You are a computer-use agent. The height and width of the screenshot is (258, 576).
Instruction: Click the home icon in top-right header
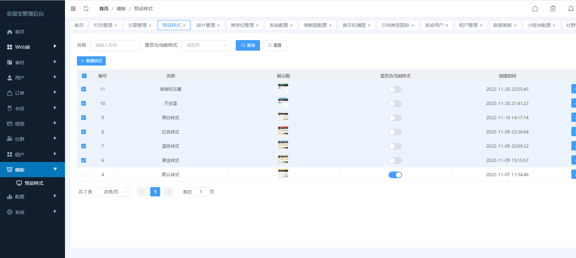(x=535, y=9)
